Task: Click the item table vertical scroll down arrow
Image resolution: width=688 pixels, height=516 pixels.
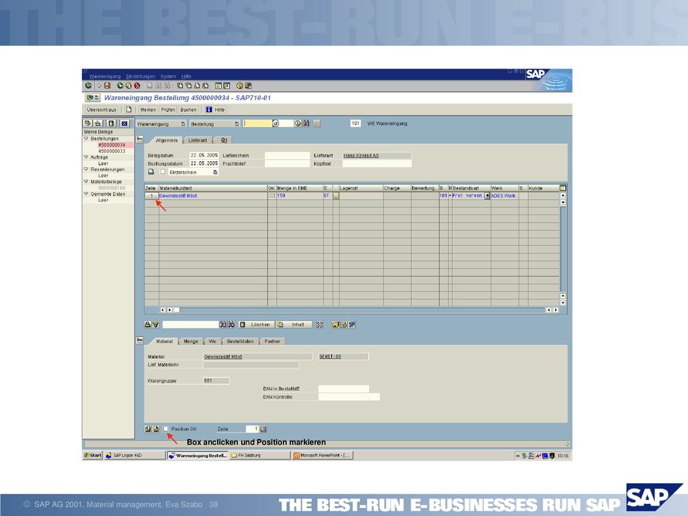Action: [563, 303]
